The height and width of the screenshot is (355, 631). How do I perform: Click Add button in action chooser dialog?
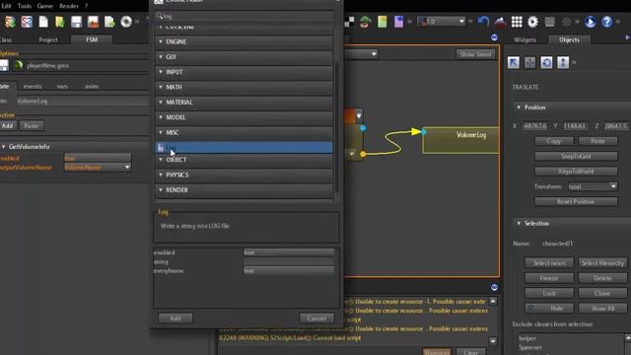pyautogui.click(x=175, y=319)
